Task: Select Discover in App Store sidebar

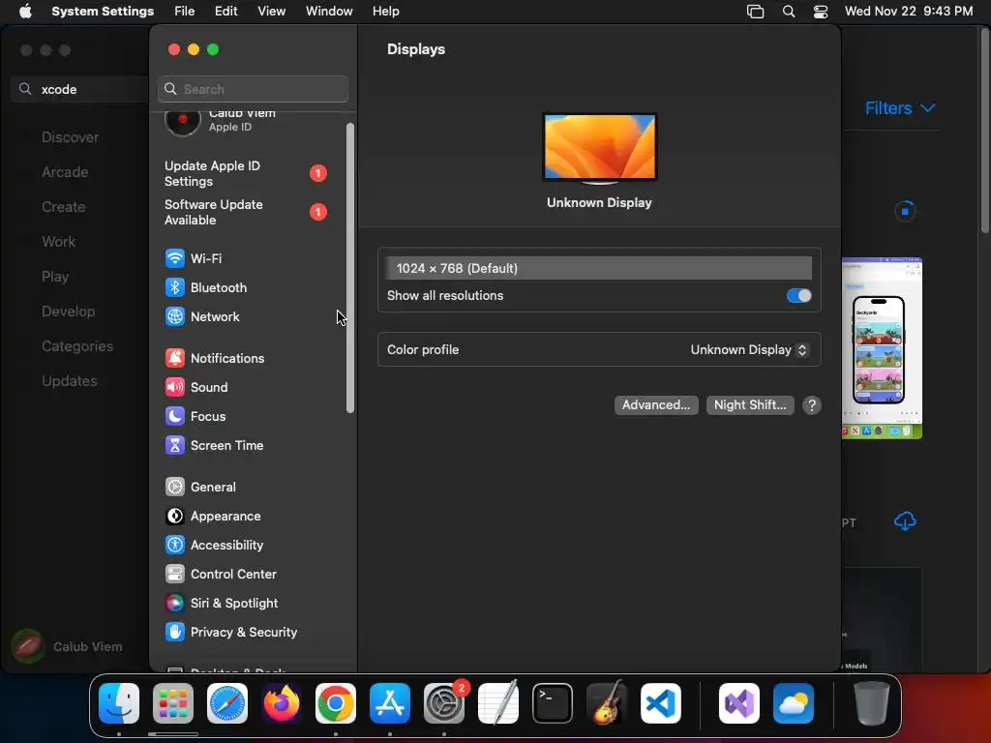Action: click(70, 137)
